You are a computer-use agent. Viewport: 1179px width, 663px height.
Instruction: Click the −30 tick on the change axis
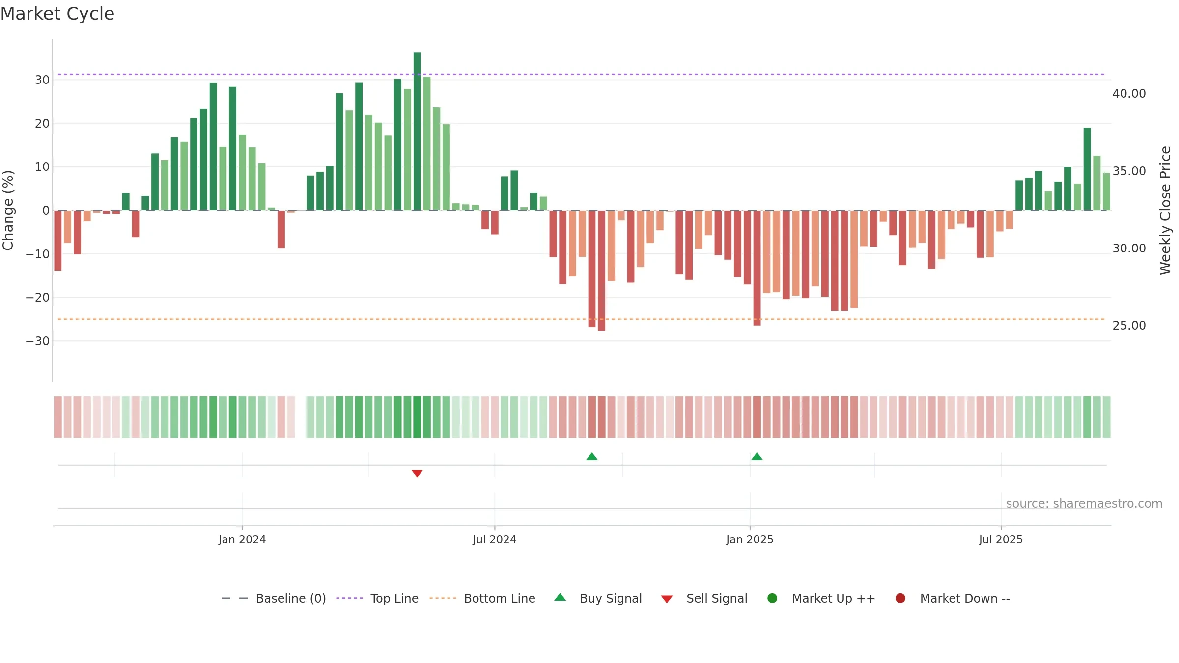point(38,341)
